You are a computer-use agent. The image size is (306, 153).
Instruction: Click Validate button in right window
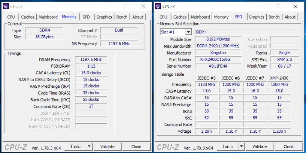260,147
